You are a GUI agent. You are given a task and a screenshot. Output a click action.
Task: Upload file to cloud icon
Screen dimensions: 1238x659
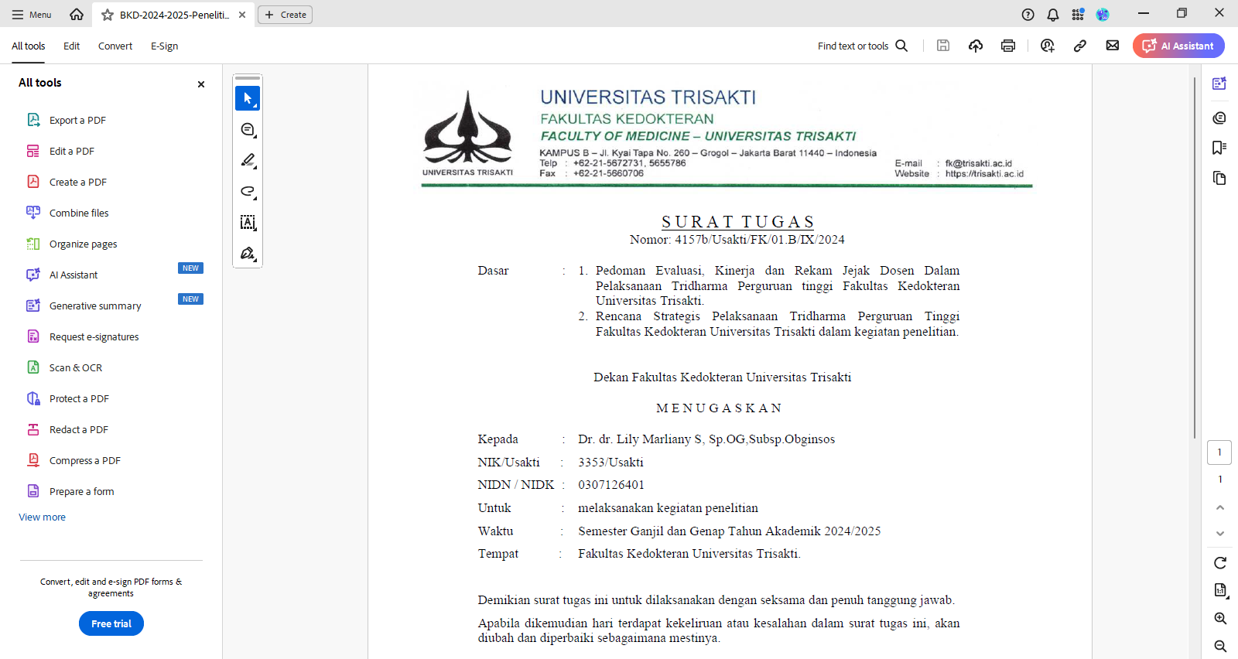pos(976,46)
